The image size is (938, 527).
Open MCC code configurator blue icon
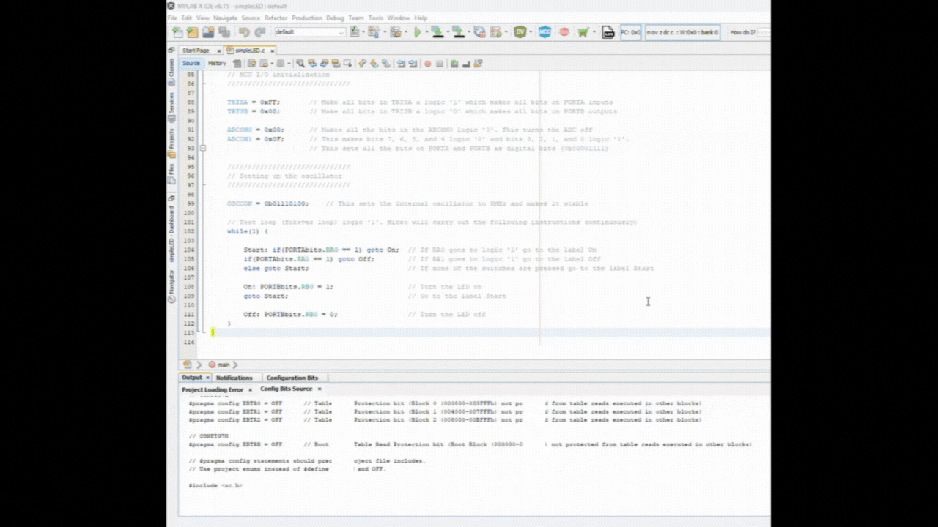[x=544, y=32]
